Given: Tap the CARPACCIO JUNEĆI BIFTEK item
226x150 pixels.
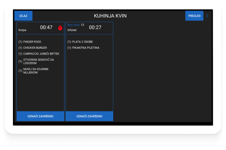Looking at the screenshot, I should click(40, 54).
